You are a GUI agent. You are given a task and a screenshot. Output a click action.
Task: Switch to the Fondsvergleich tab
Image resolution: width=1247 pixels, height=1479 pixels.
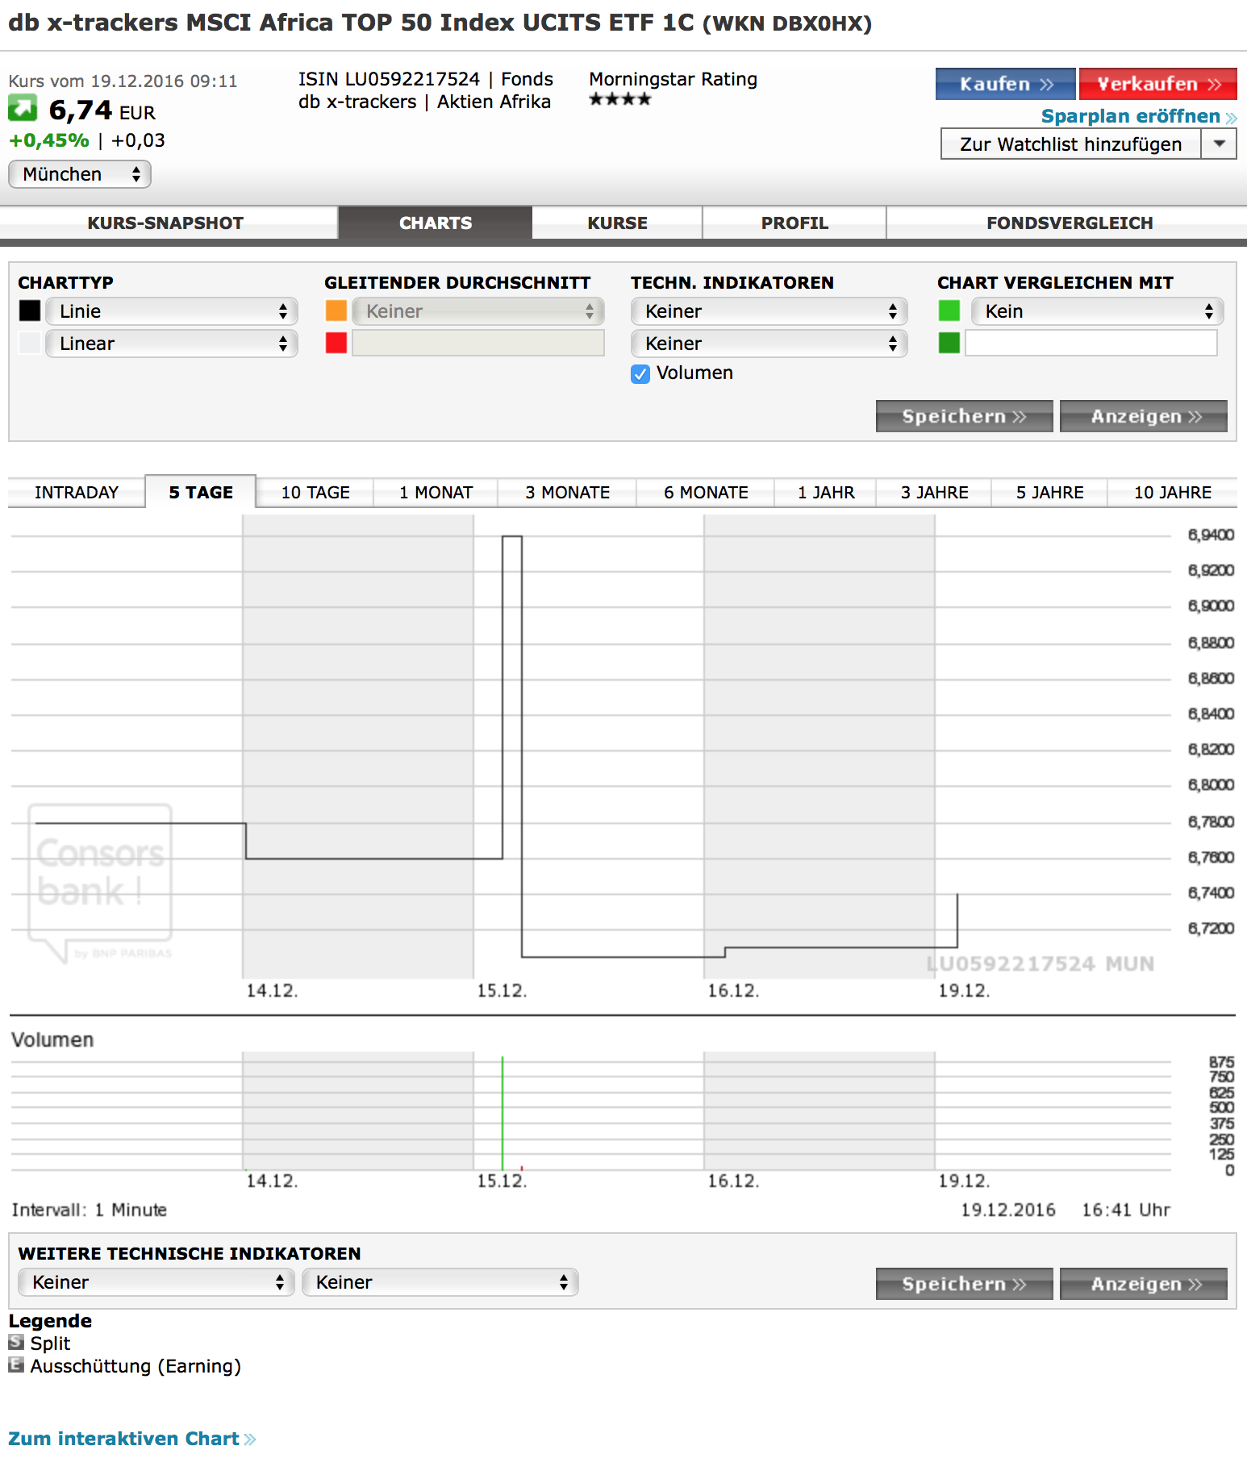(x=1070, y=223)
